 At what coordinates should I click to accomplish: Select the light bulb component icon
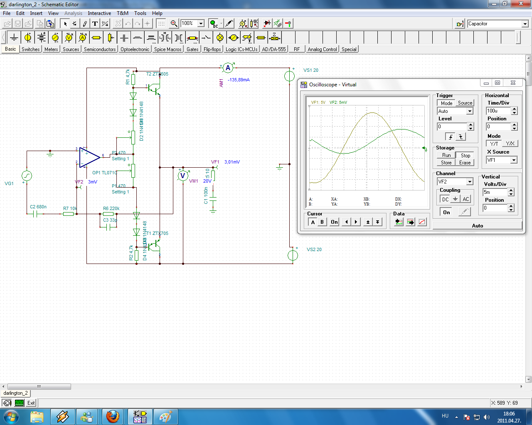[220, 38]
